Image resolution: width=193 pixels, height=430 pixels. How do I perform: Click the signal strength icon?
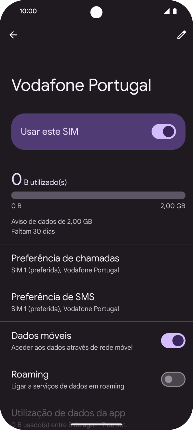pos(166,11)
